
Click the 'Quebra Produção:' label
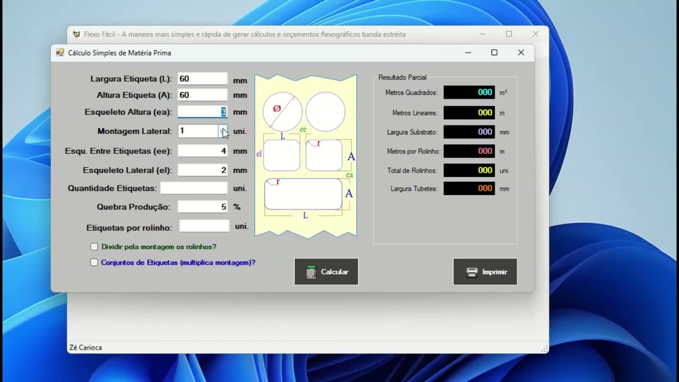[133, 207]
